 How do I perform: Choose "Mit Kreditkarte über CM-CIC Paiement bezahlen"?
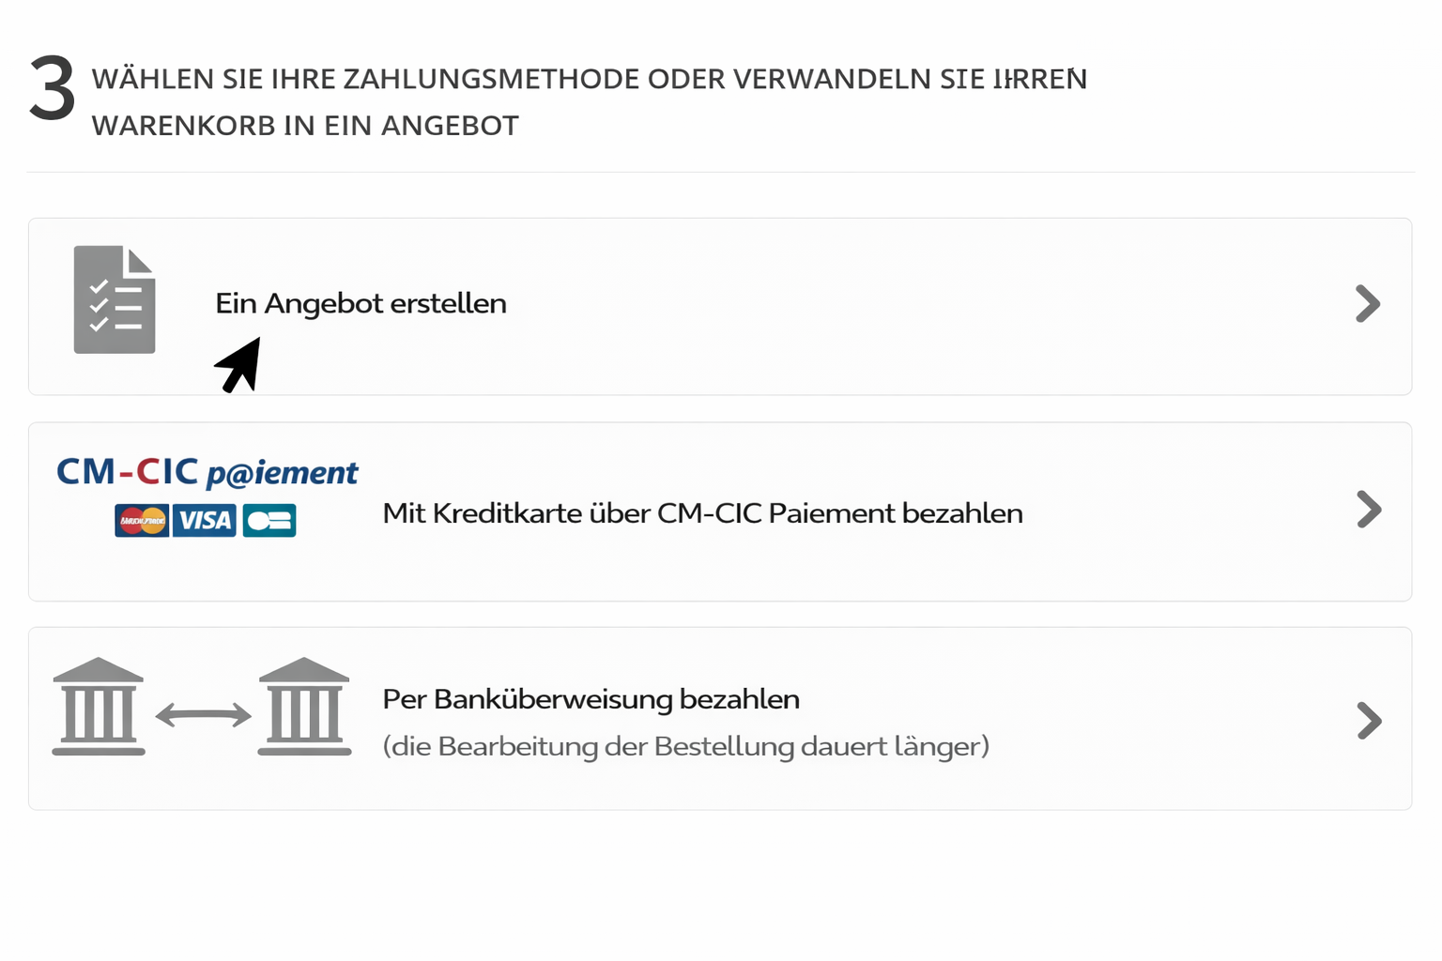click(x=702, y=513)
